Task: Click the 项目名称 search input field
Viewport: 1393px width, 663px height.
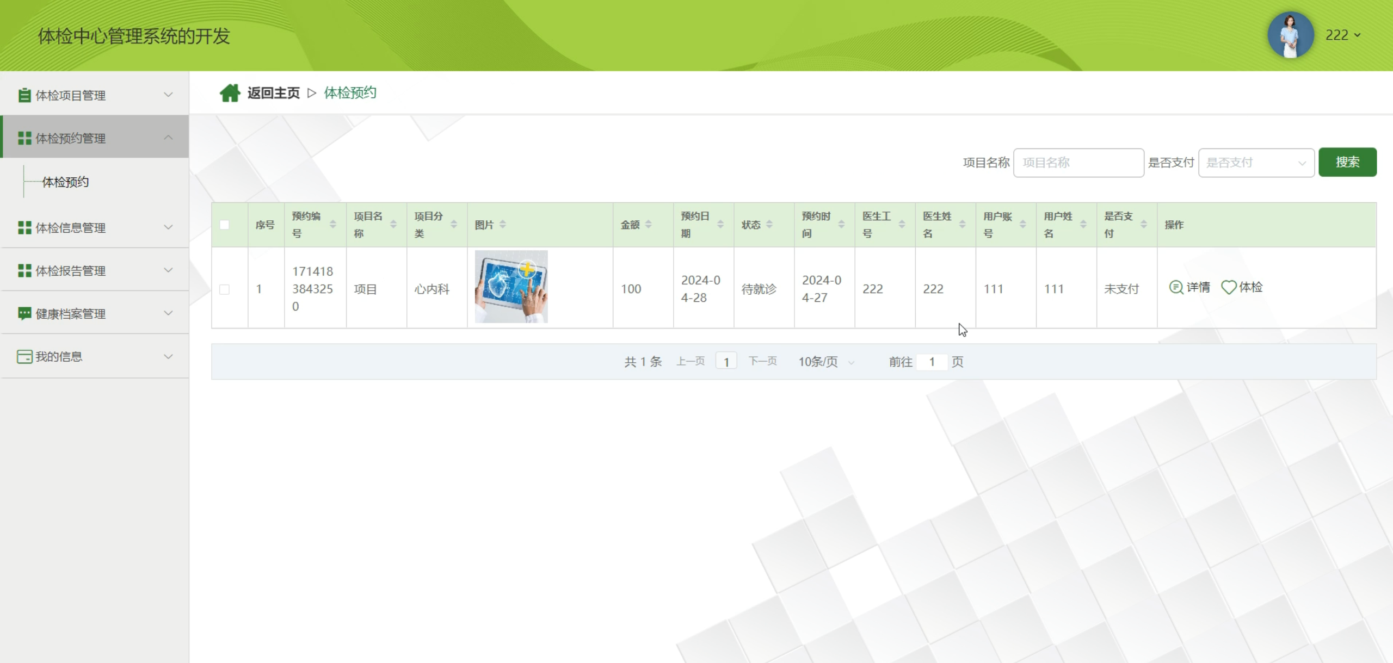Action: click(1078, 163)
